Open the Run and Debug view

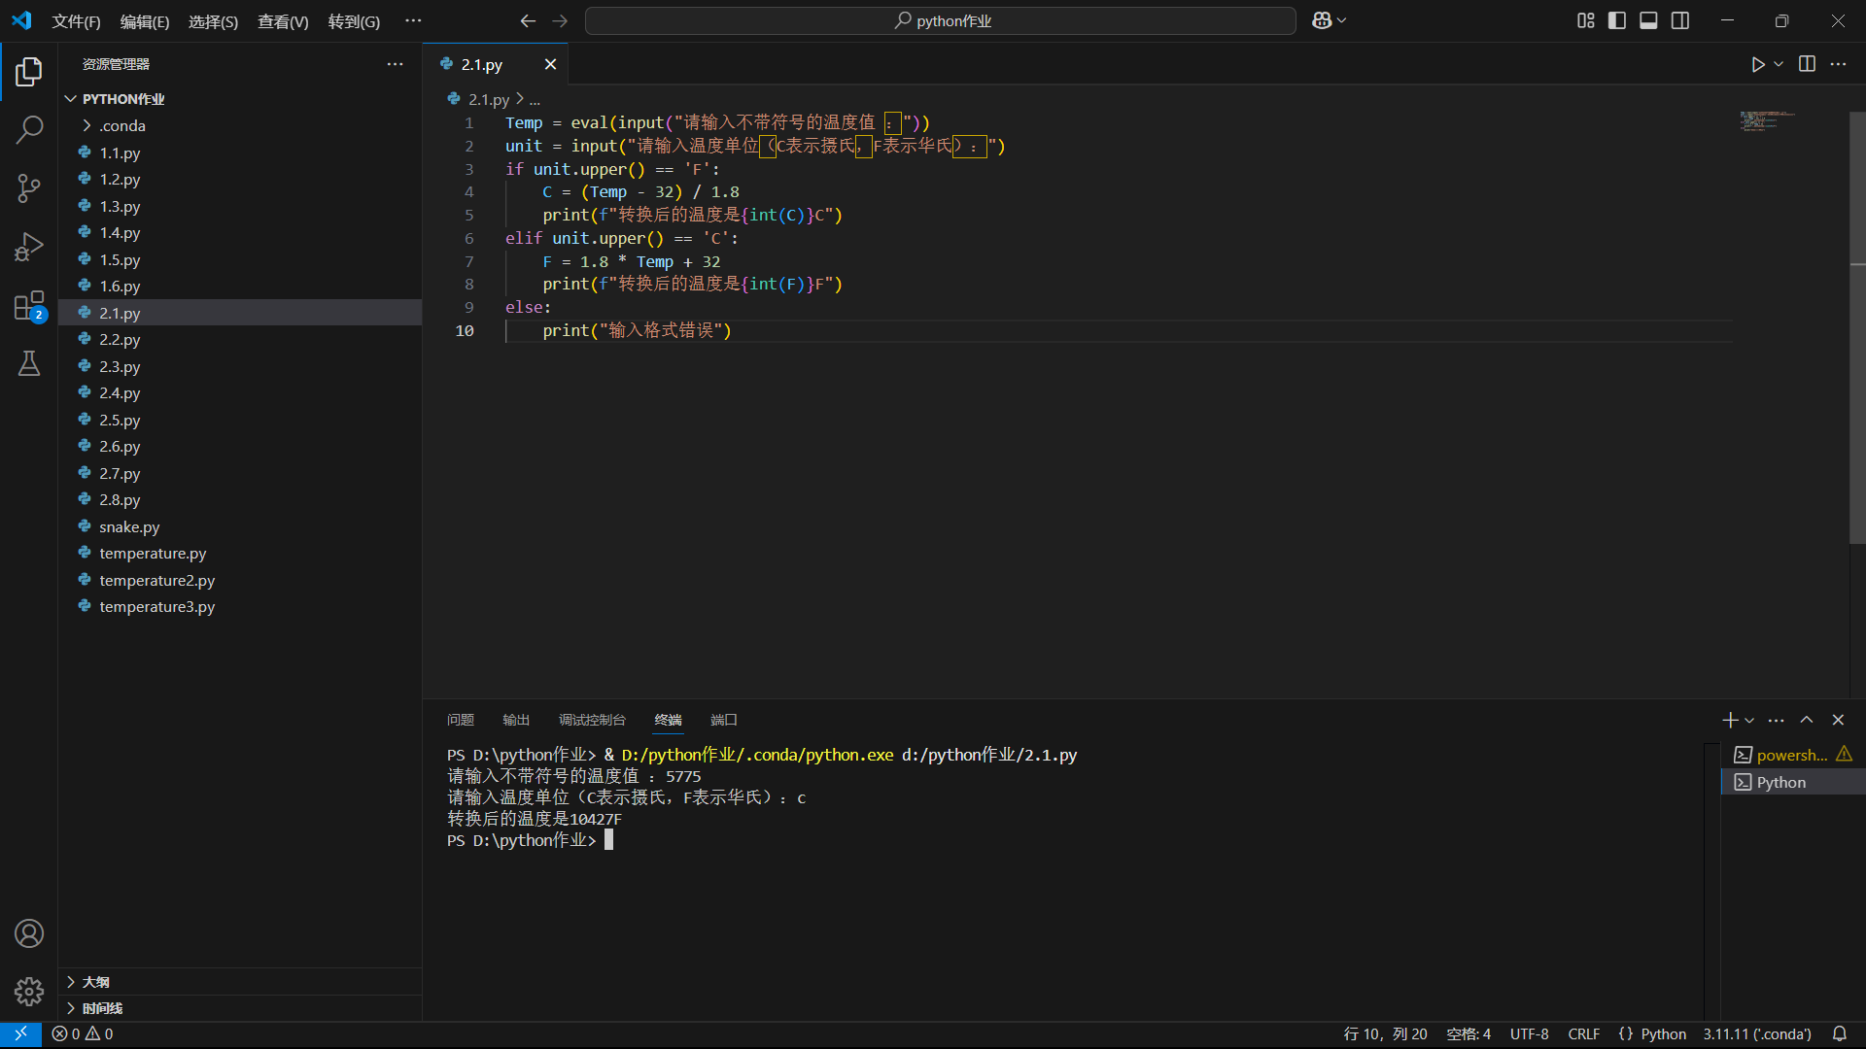pyautogui.click(x=29, y=247)
